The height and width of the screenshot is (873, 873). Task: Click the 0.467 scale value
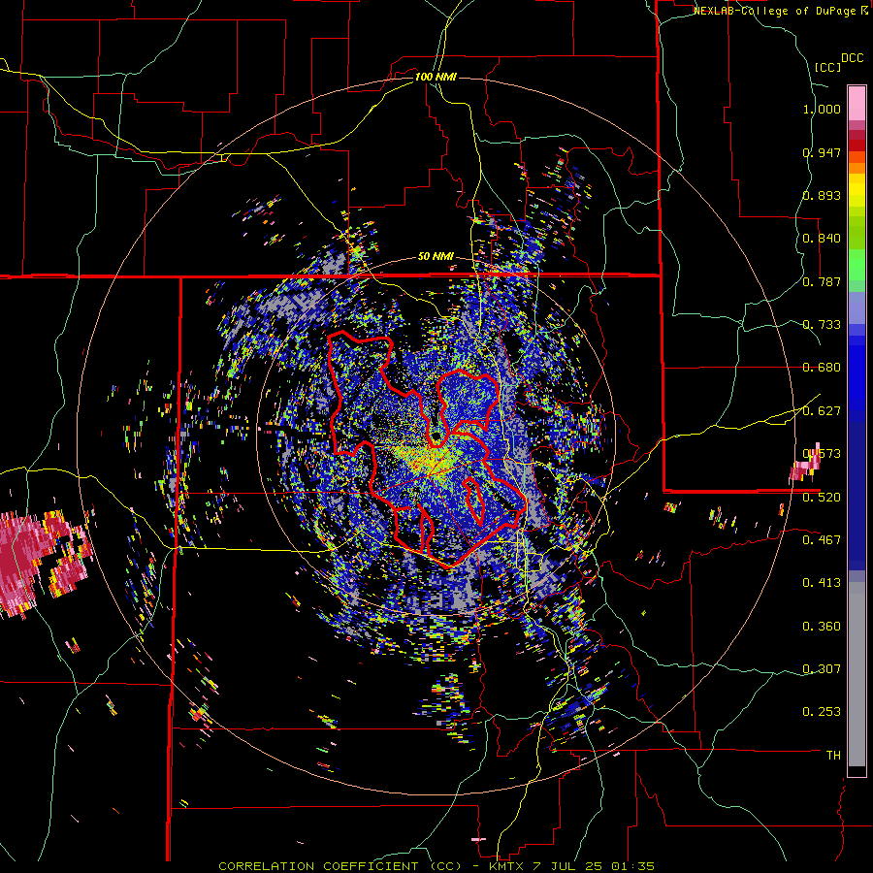[822, 540]
